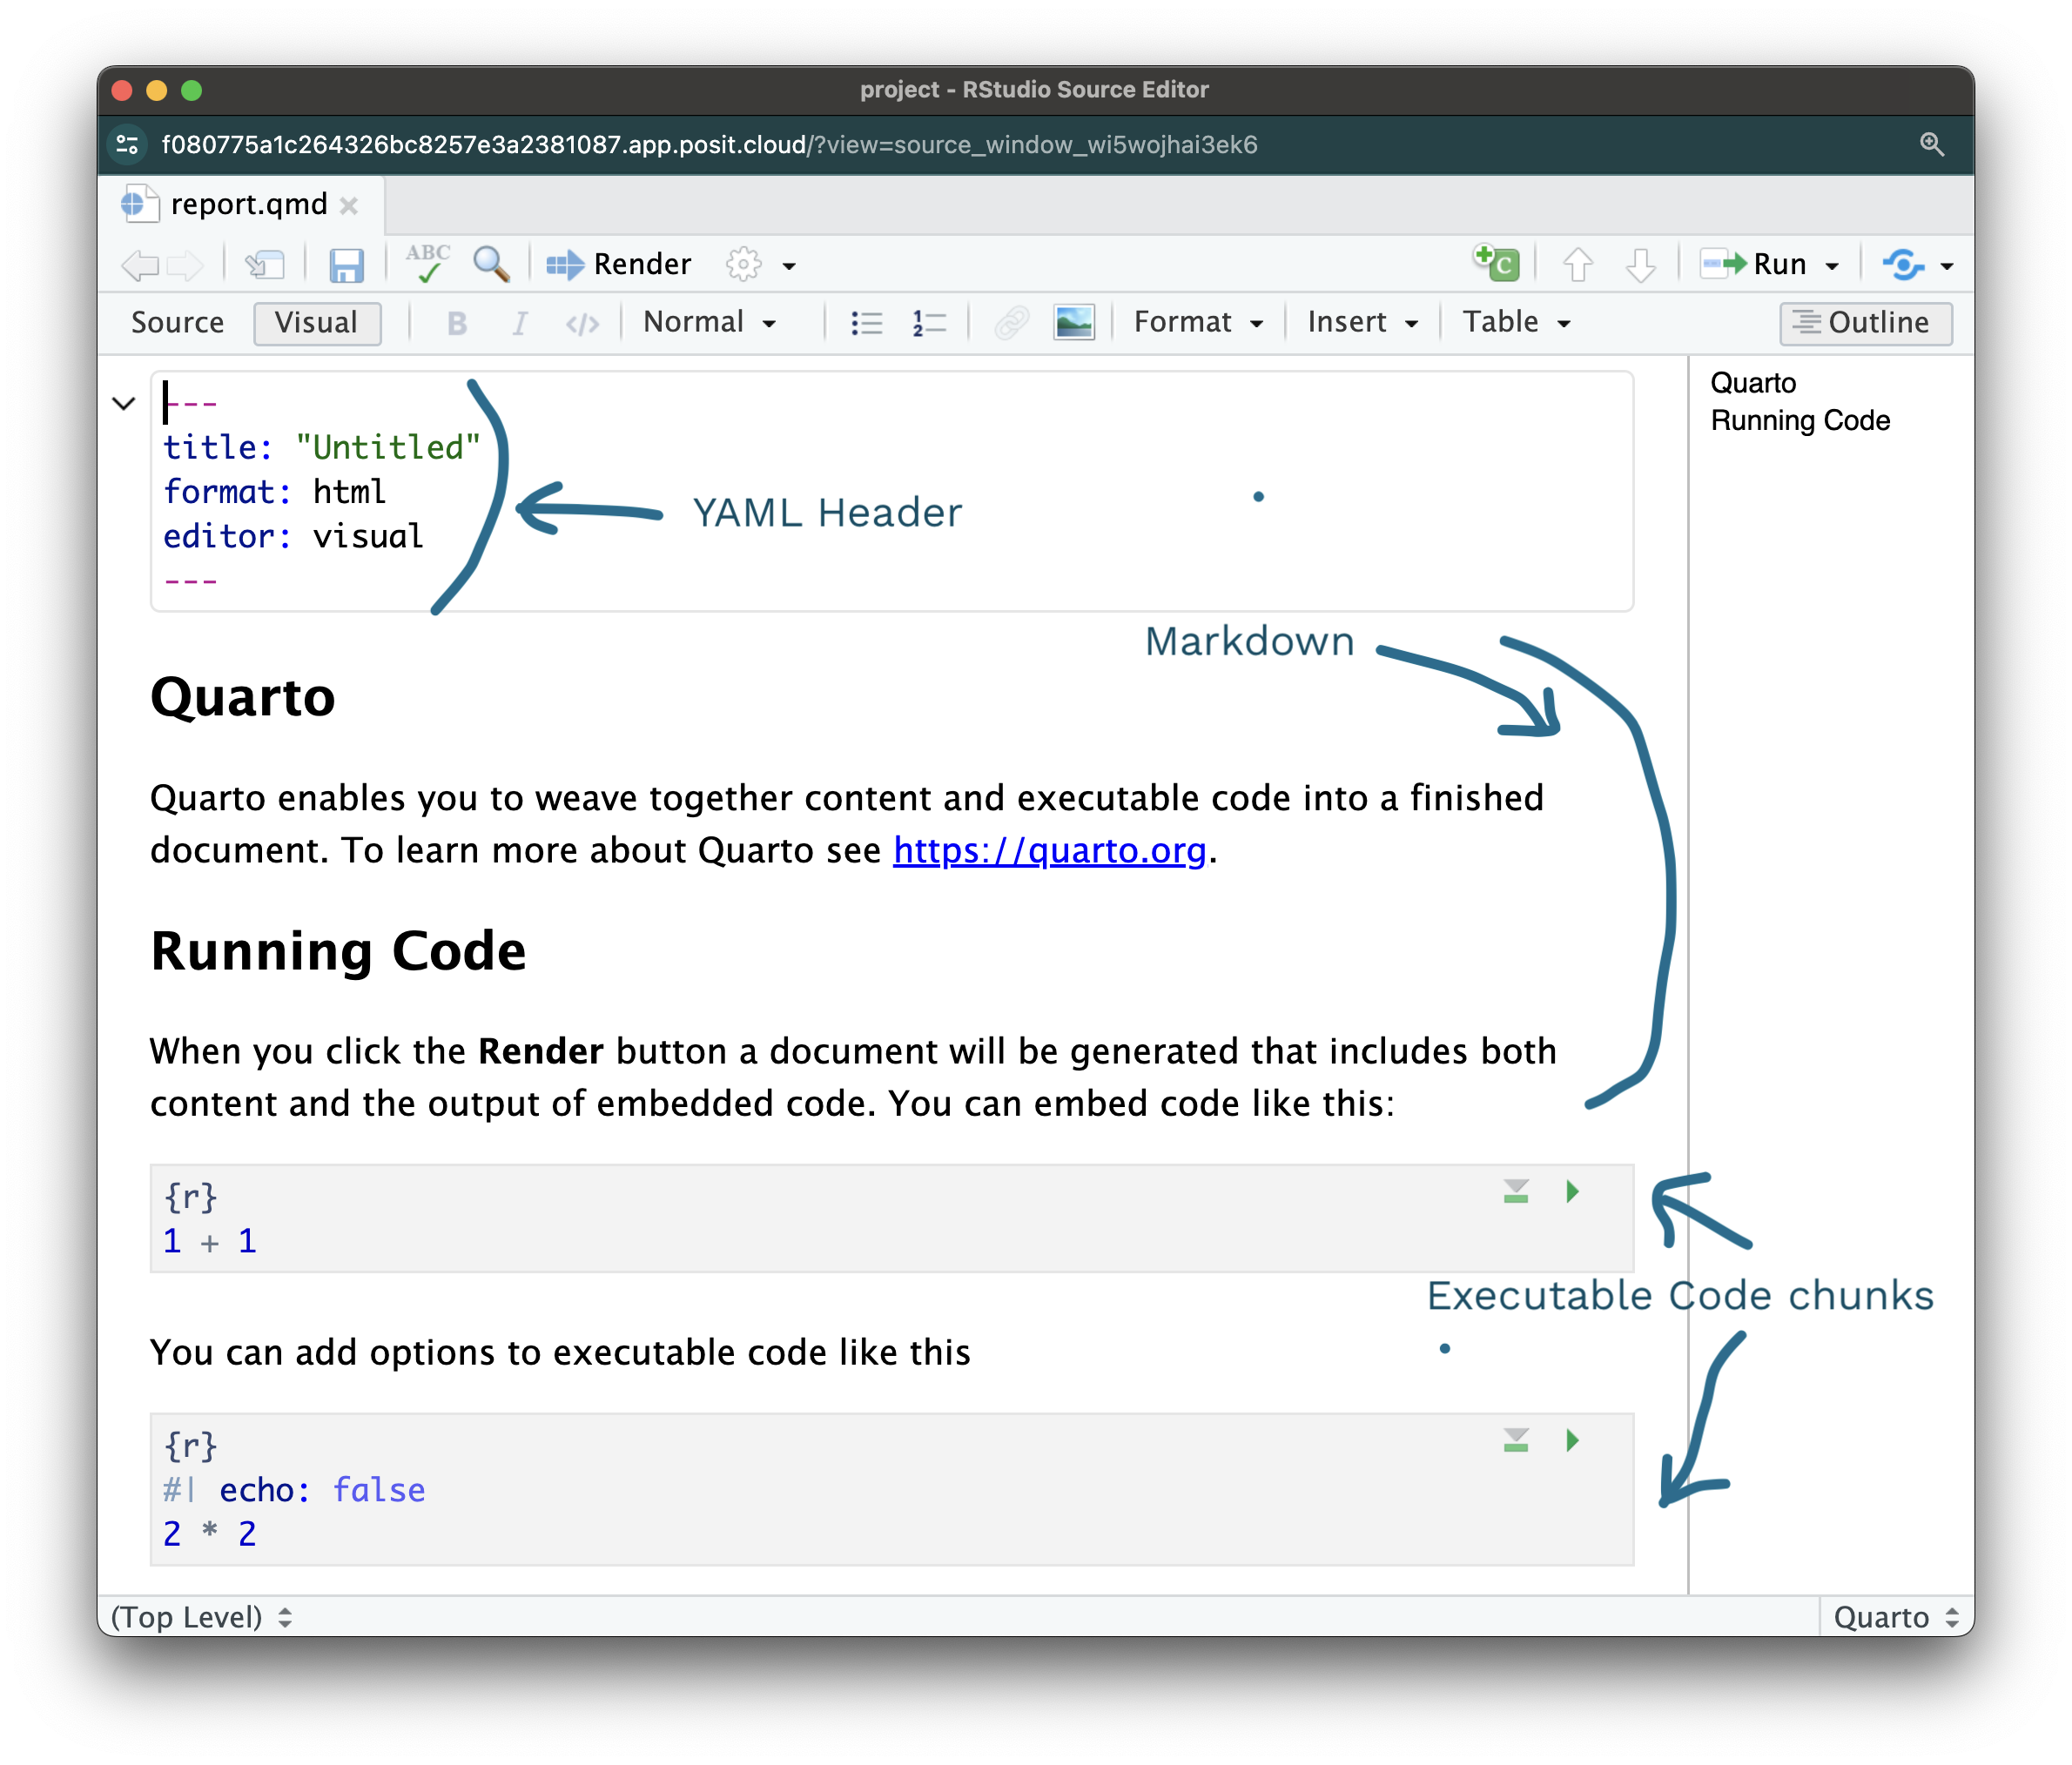Switch to Visual editor mode
This screenshot has height=1765, width=2072.
[x=317, y=323]
